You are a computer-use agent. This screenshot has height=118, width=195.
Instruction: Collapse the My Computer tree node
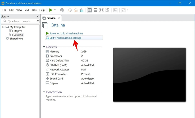tap(3, 27)
